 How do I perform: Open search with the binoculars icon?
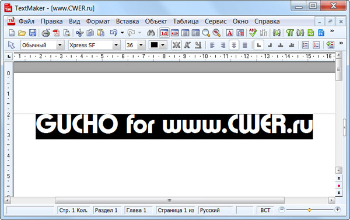pos(151,33)
